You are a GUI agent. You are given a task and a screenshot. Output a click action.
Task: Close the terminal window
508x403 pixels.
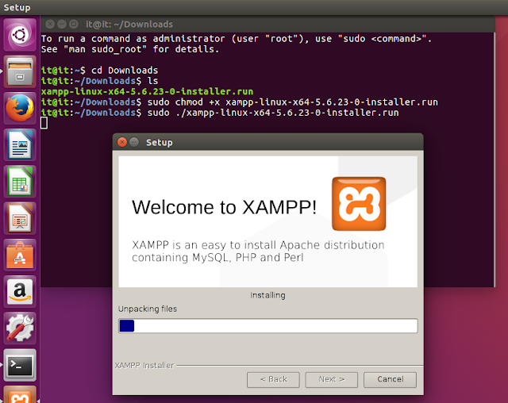tap(50, 24)
